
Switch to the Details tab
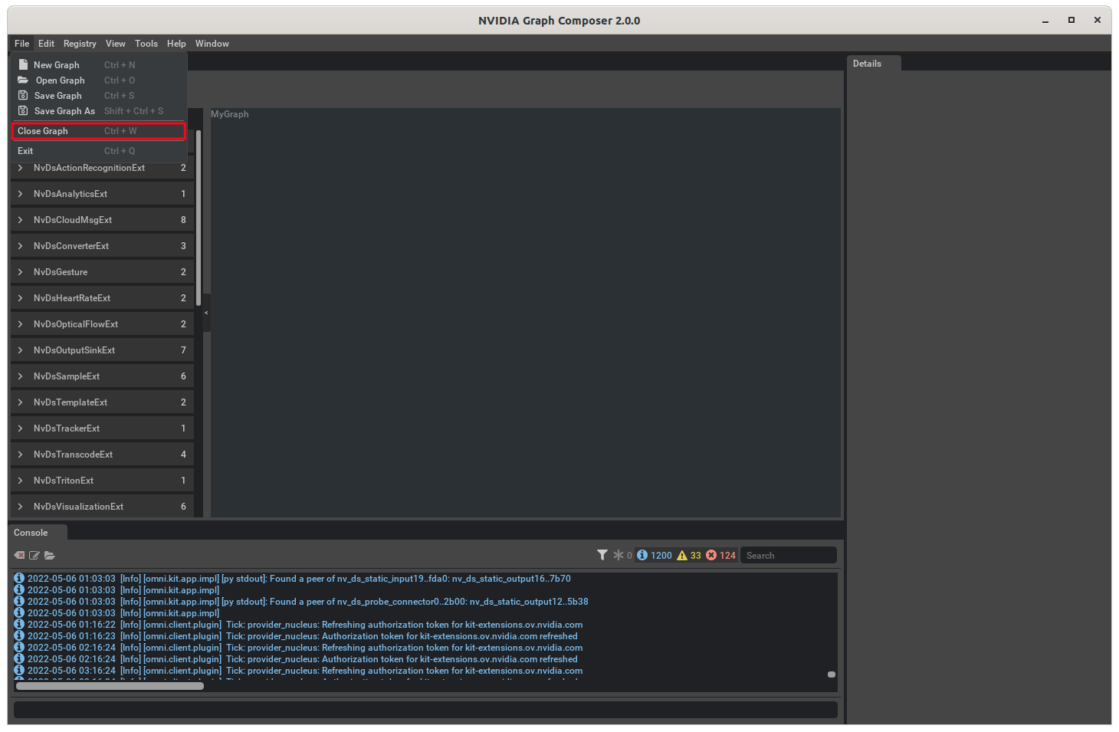coord(868,63)
